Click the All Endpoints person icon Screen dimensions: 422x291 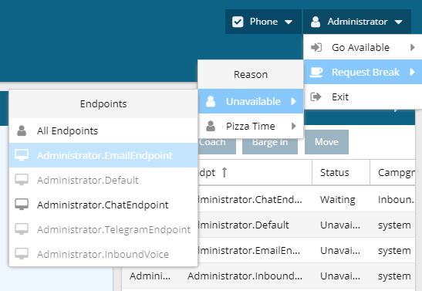[x=22, y=130]
